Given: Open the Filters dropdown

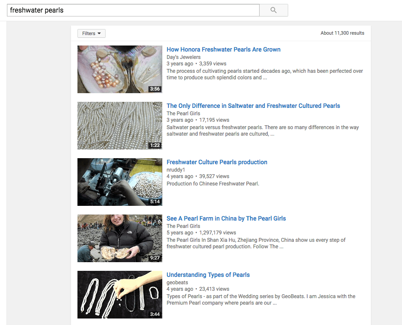Looking at the screenshot, I should 91,33.
